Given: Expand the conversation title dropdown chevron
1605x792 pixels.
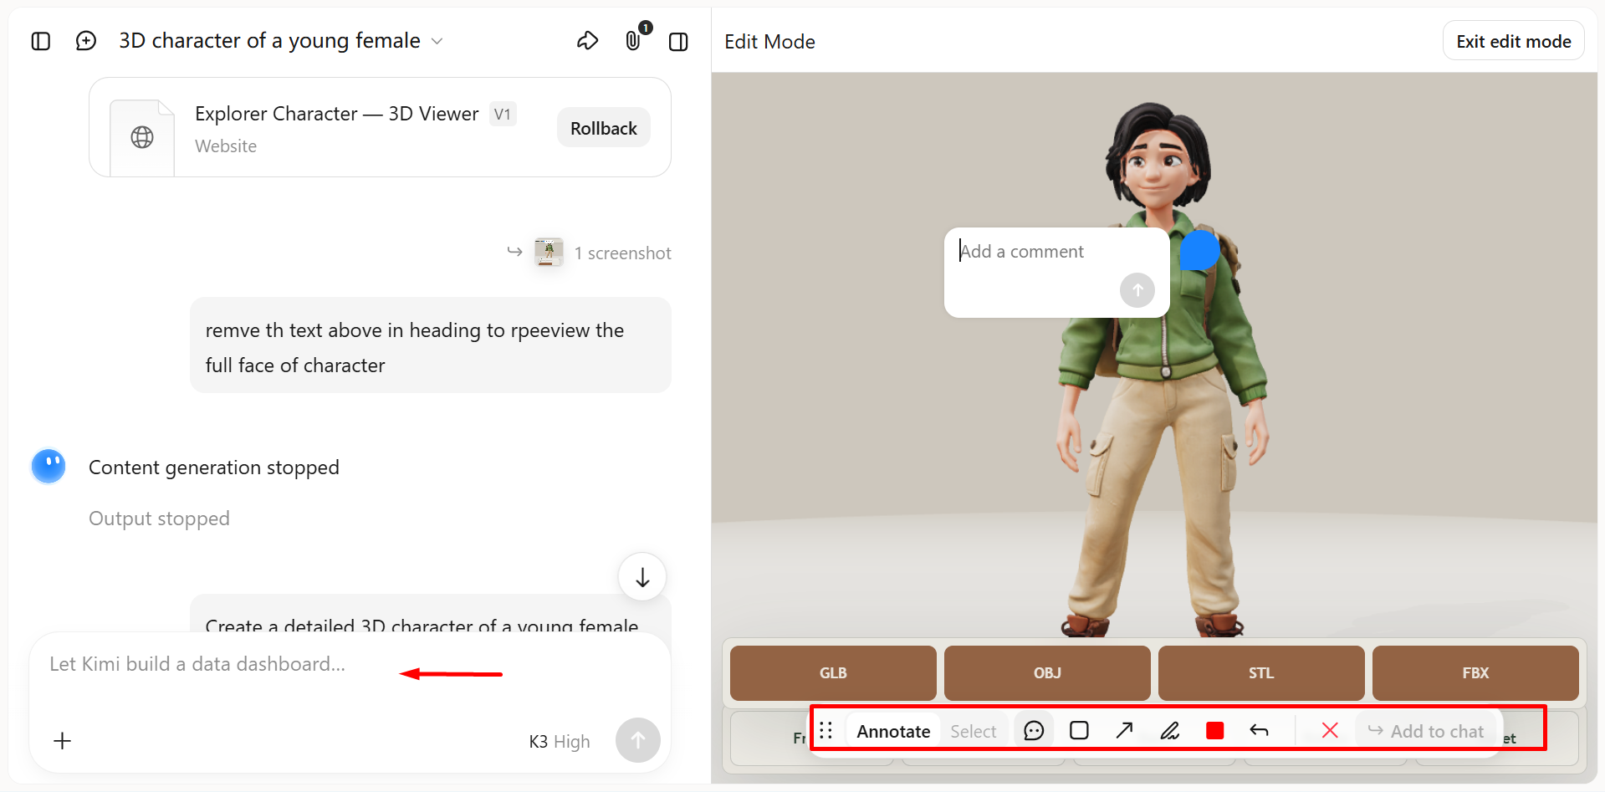Looking at the screenshot, I should (x=437, y=41).
